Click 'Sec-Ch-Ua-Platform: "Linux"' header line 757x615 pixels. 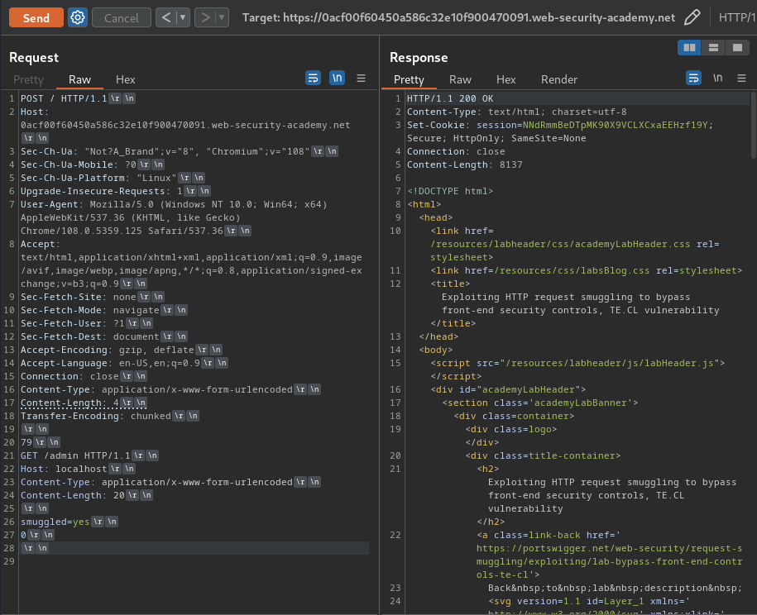click(x=98, y=178)
